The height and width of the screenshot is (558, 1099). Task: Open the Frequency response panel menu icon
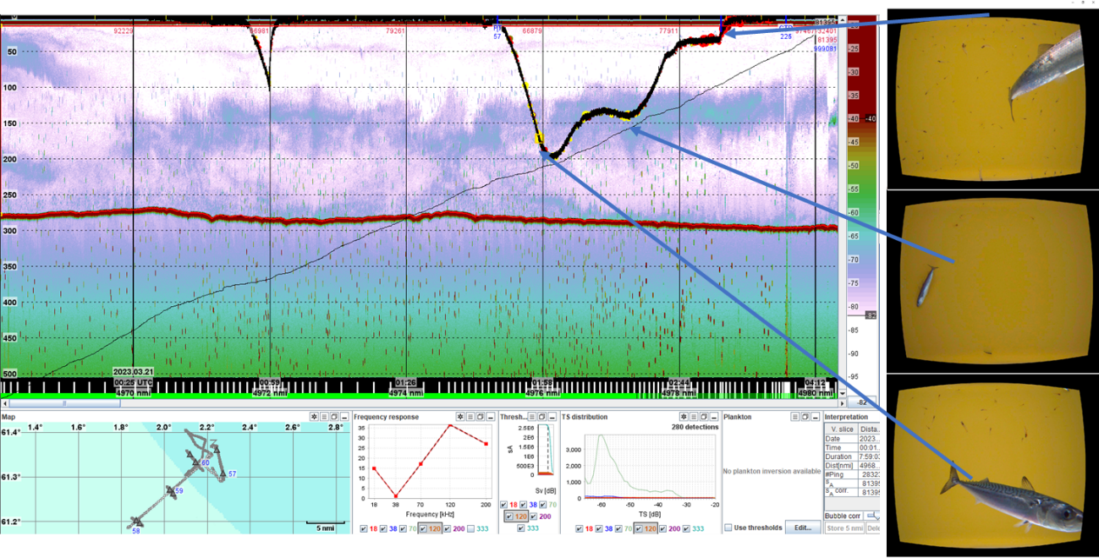tap(470, 417)
